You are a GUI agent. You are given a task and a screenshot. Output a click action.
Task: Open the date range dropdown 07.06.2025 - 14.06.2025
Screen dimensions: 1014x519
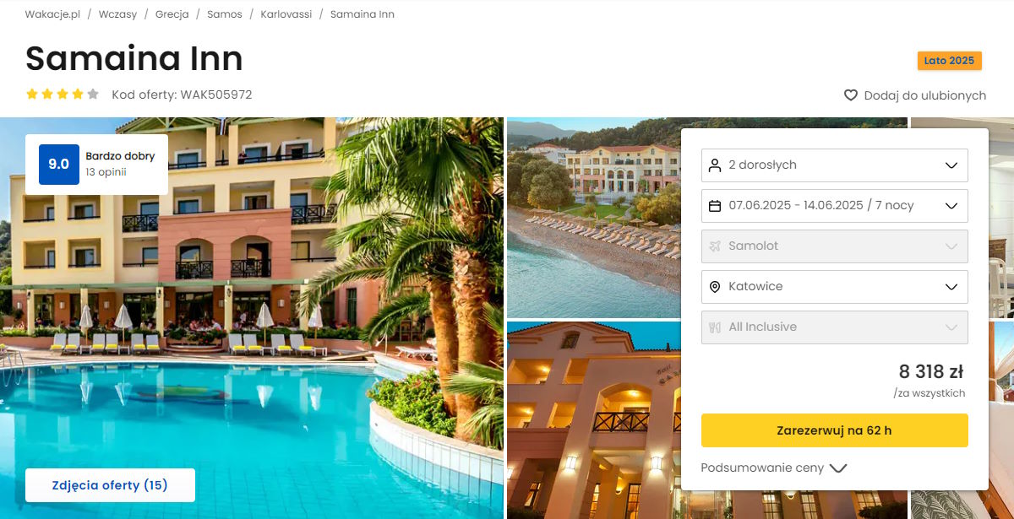tap(835, 206)
